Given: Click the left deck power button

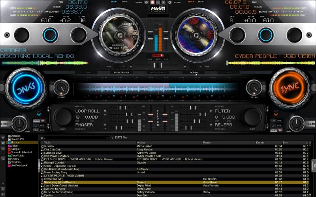Looking at the screenshot, I should coord(7,35).
